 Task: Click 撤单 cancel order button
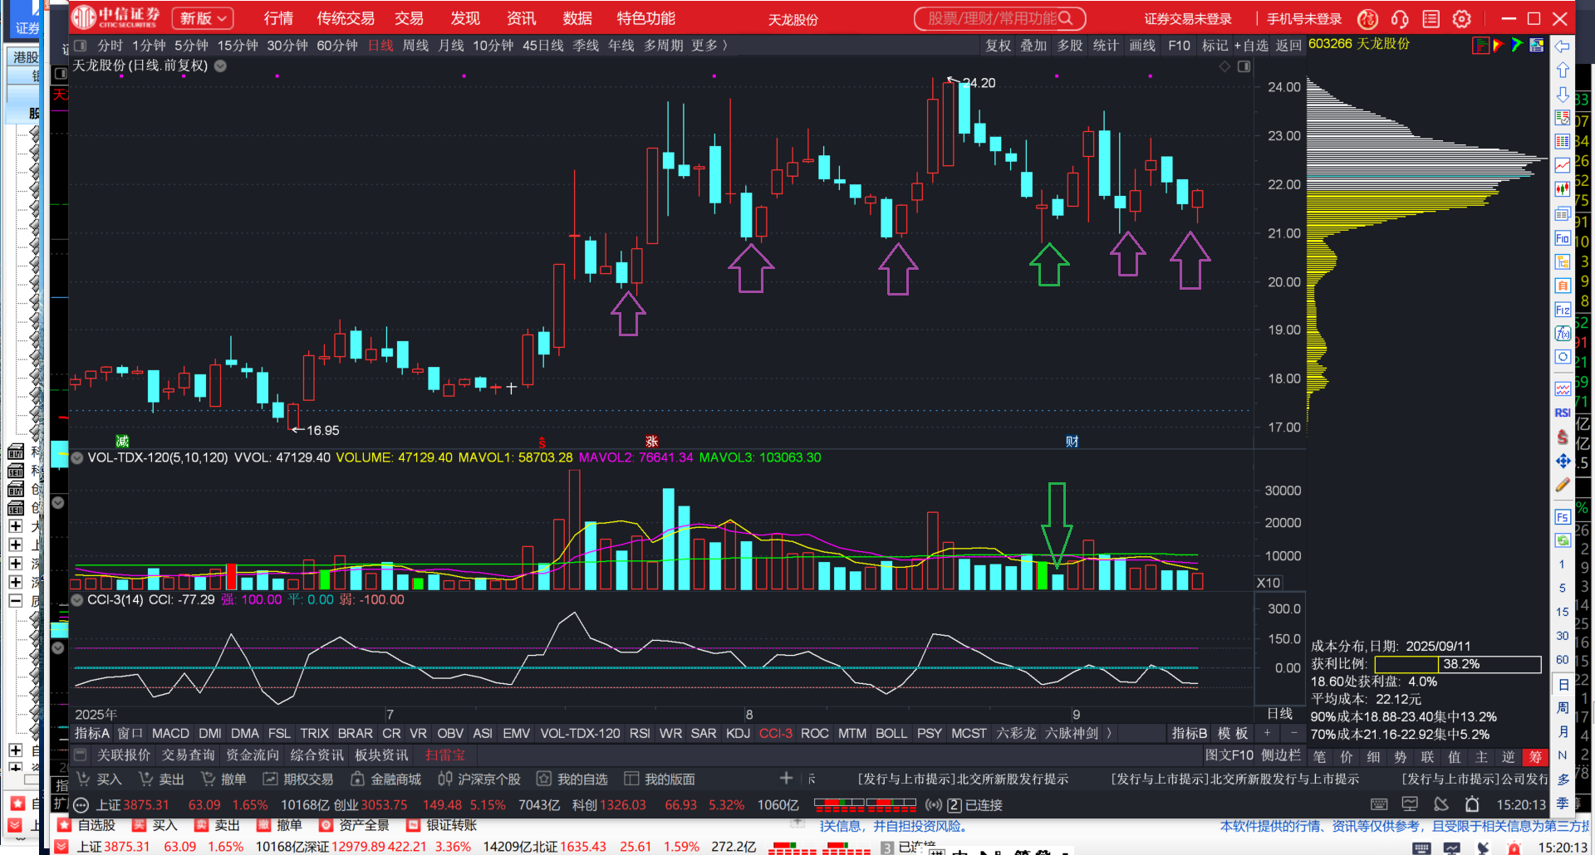click(x=223, y=779)
